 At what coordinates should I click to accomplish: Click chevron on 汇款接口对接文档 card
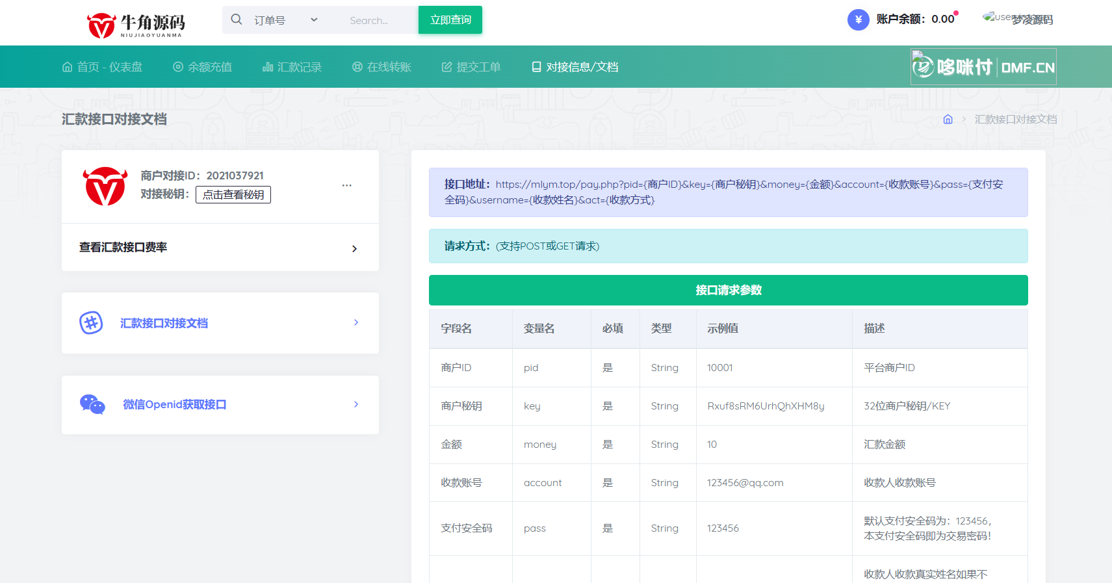coord(356,322)
